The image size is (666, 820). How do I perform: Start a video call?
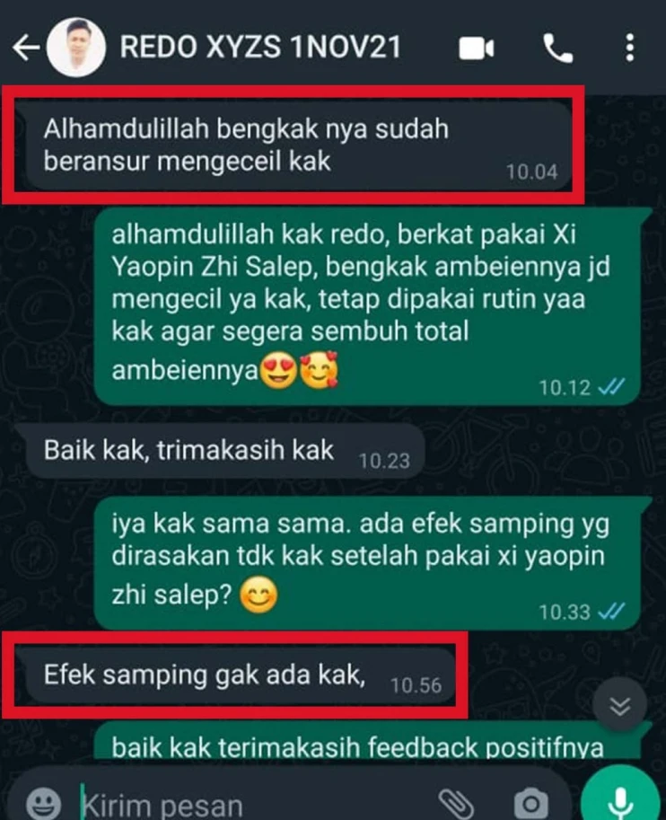coord(477,48)
